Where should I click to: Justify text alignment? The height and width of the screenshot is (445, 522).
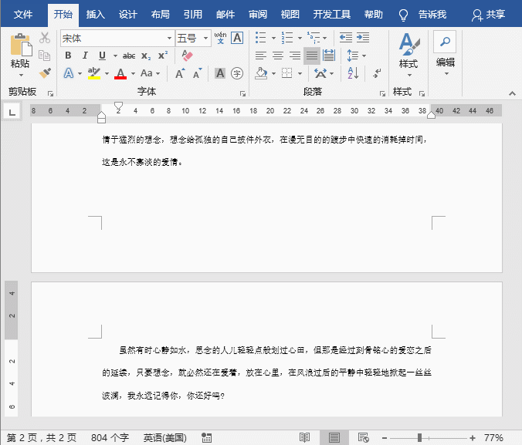click(x=312, y=56)
